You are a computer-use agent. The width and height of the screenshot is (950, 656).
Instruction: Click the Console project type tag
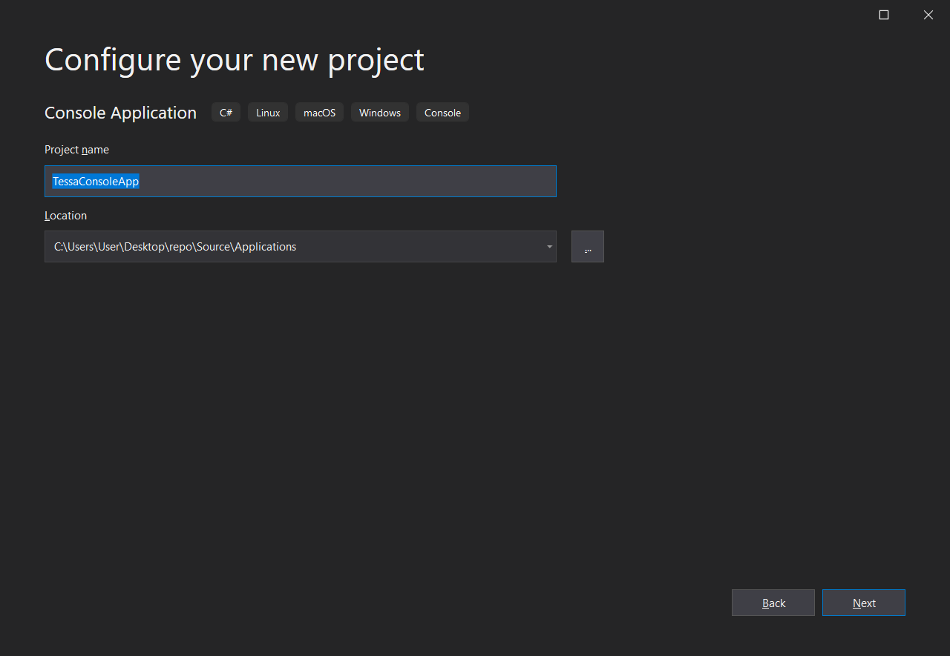pyautogui.click(x=442, y=113)
